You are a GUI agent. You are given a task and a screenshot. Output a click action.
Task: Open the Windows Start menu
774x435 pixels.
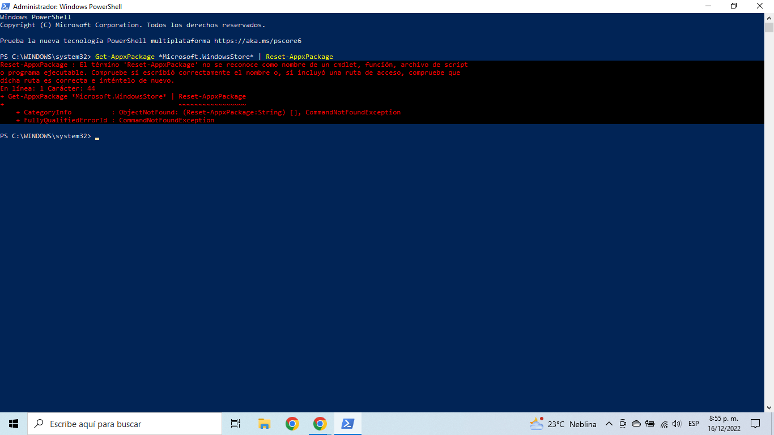point(14,424)
